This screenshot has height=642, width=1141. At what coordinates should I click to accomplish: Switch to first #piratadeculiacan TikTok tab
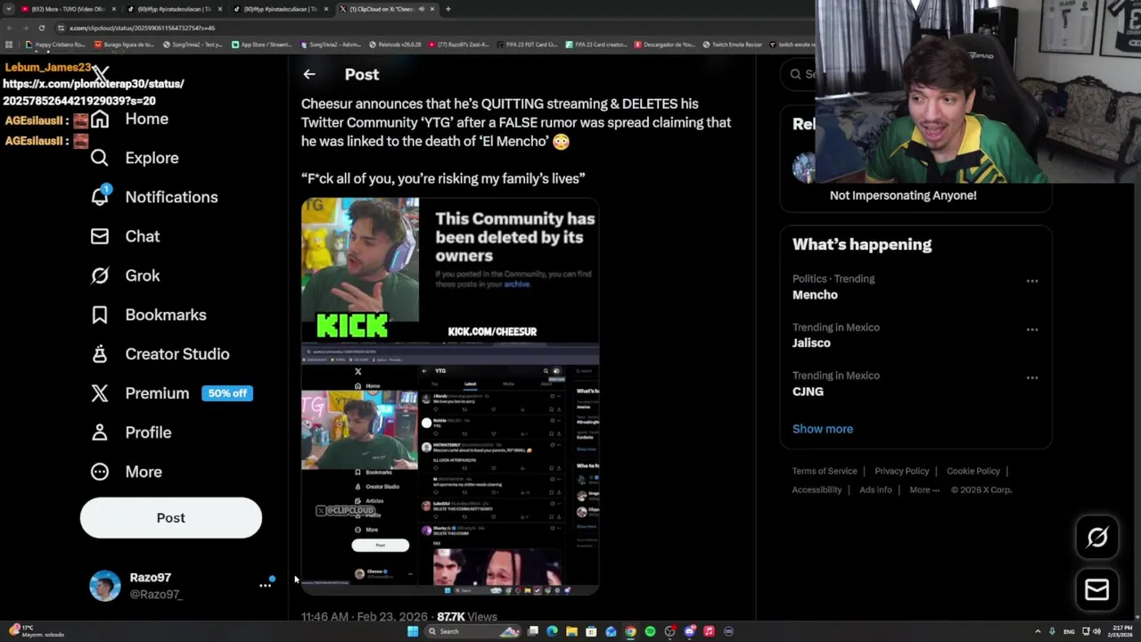click(174, 9)
